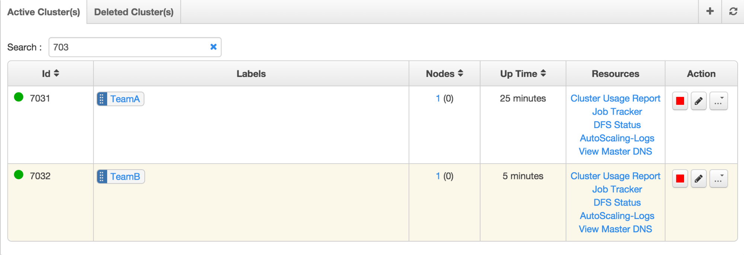The height and width of the screenshot is (255, 744).
Task: Click the TeamB label drag handle icon
Action: tap(102, 177)
